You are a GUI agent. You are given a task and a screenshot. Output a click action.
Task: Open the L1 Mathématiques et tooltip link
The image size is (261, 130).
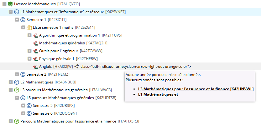pos(158,94)
